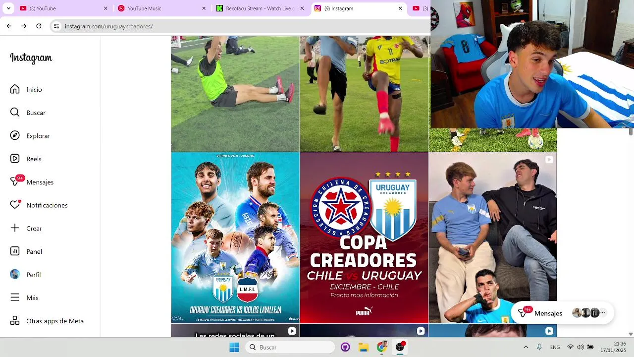Open the Más hamburger menu icon
The width and height of the screenshot is (634, 357).
(15, 297)
